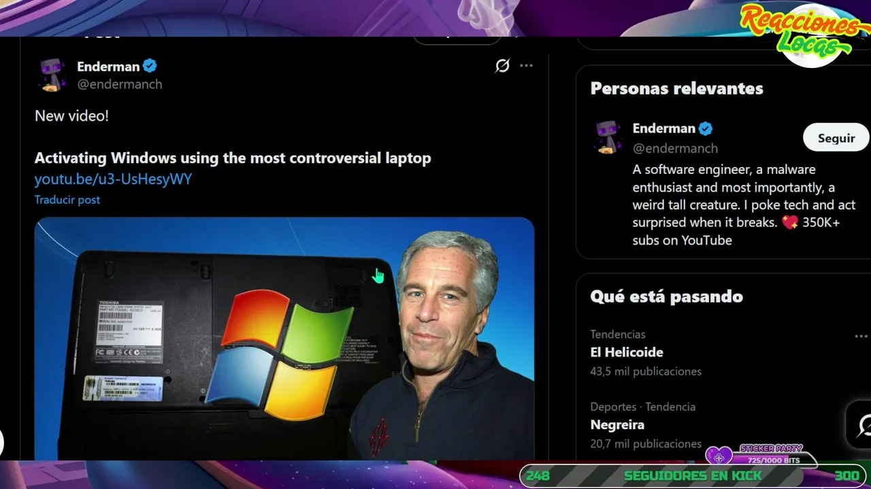Screen dimensions: 871x489
Task: Click the verified badge in Personas relevantes
Action: pos(706,128)
